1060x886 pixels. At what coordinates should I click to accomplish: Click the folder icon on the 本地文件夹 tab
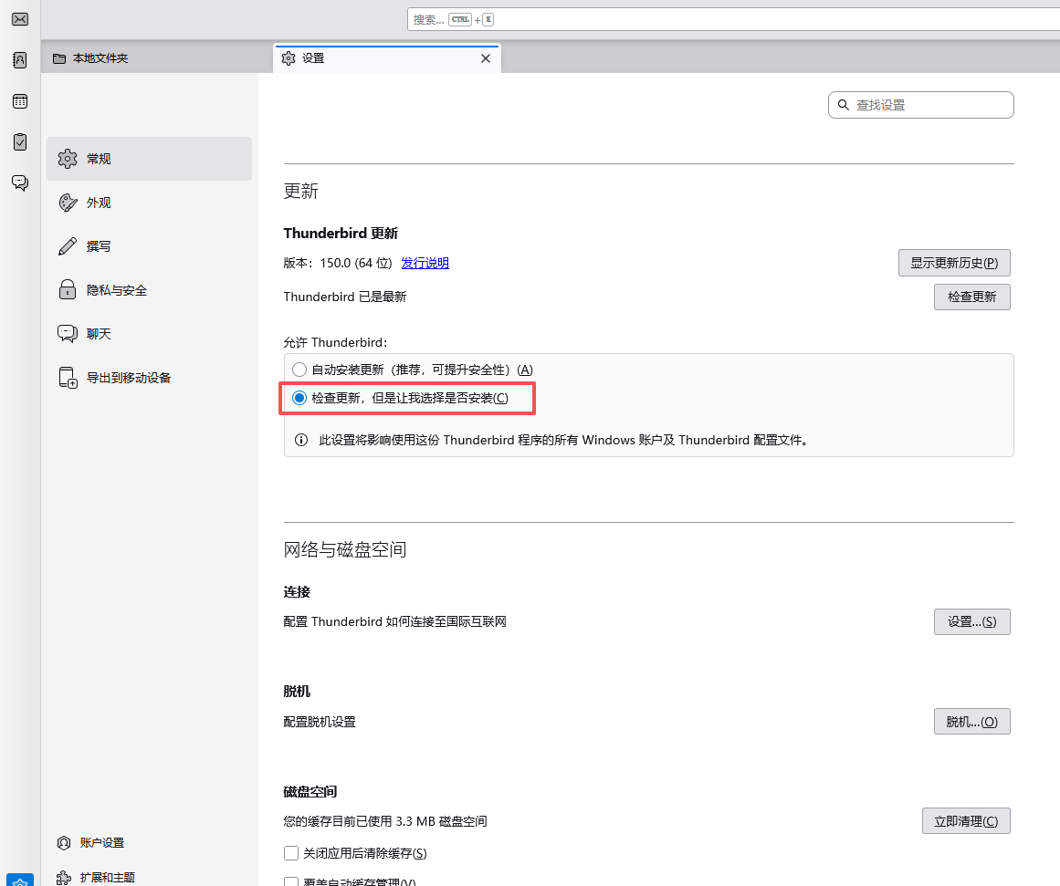(x=59, y=58)
